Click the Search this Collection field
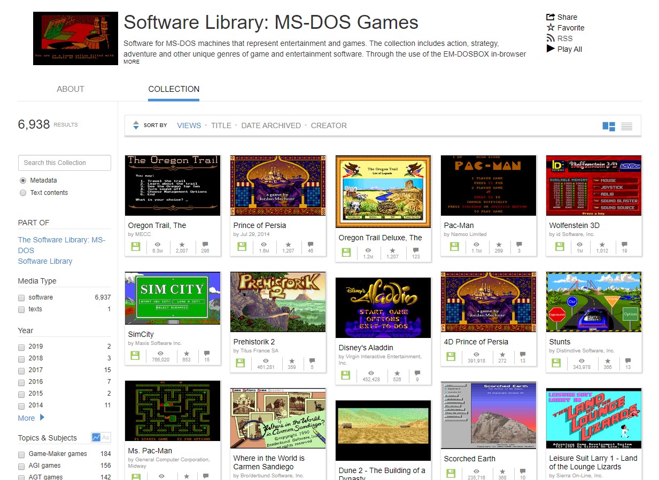The width and height of the screenshot is (659, 480). tap(65, 163)
